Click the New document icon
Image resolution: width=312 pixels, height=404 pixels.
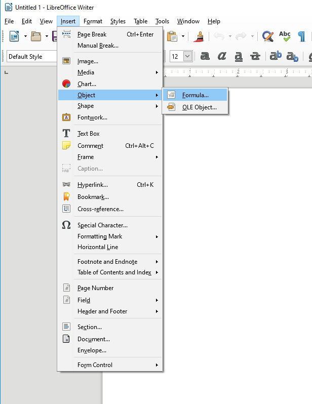(x=14, y=36)
